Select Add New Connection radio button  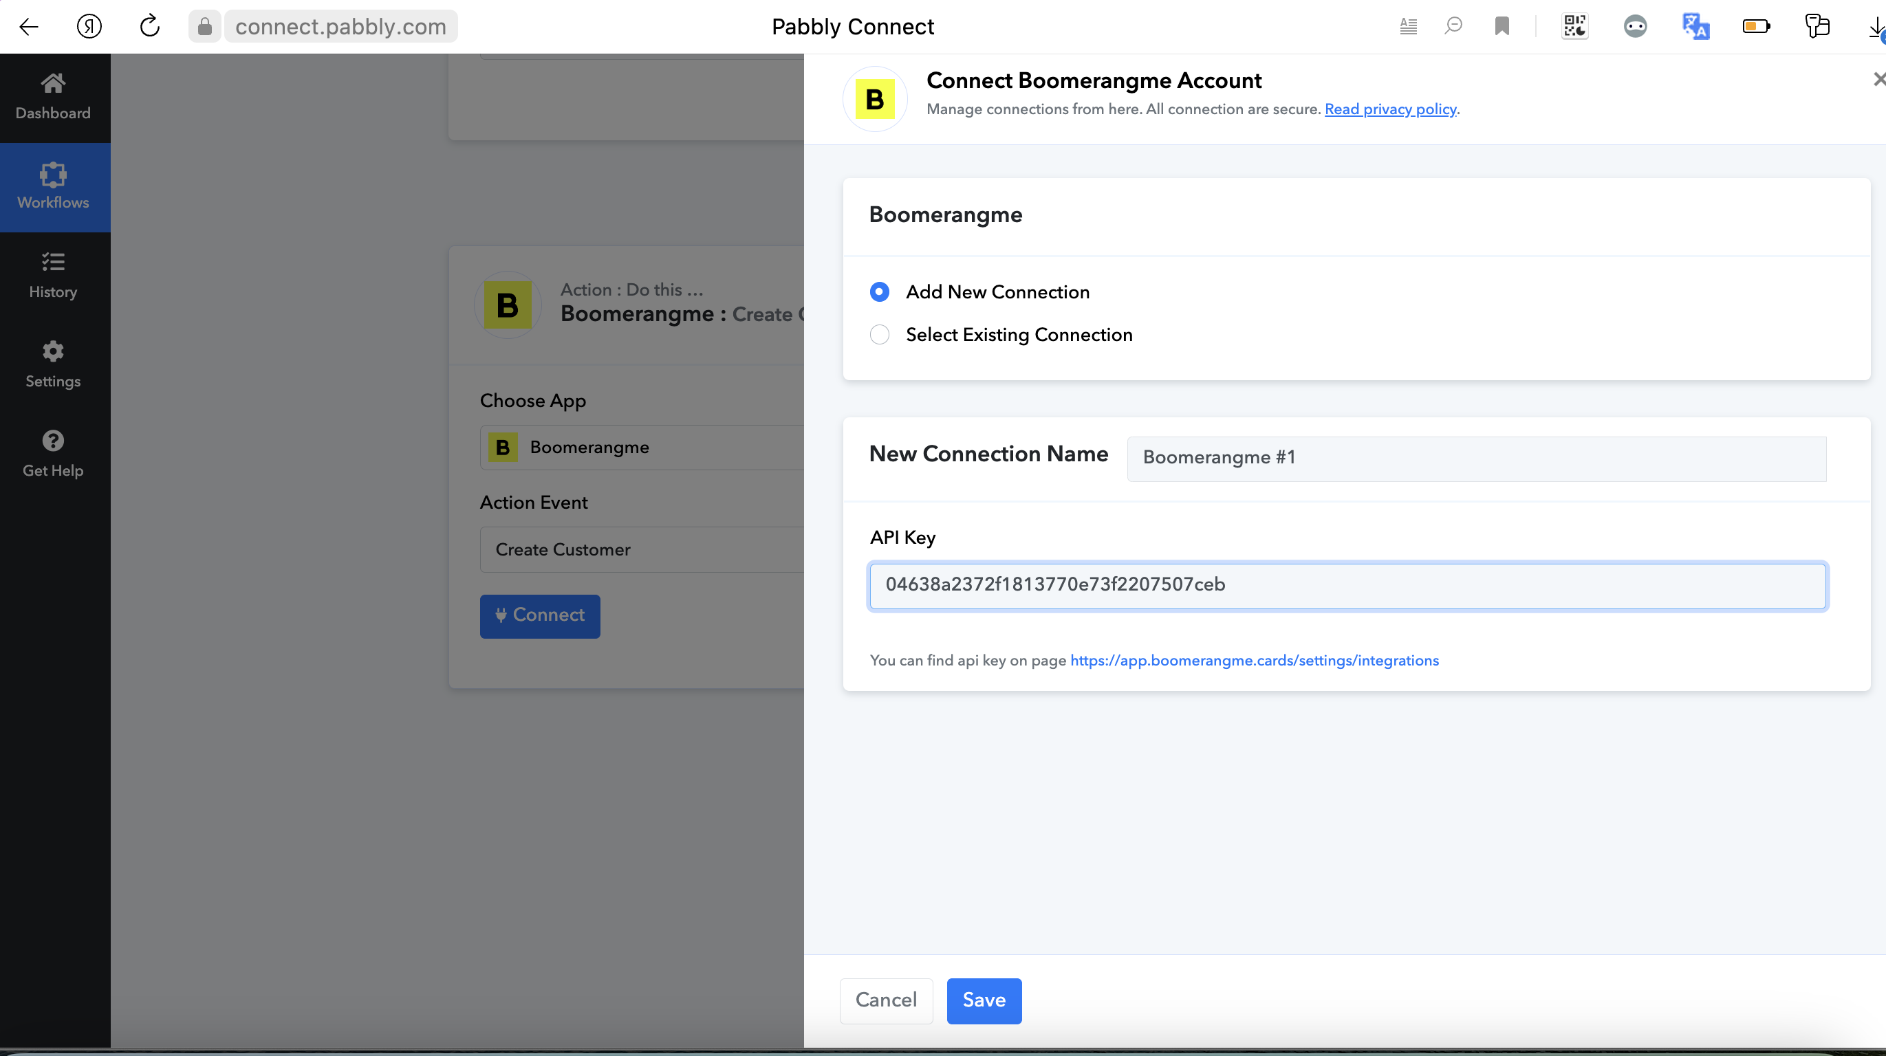(879, 292)
